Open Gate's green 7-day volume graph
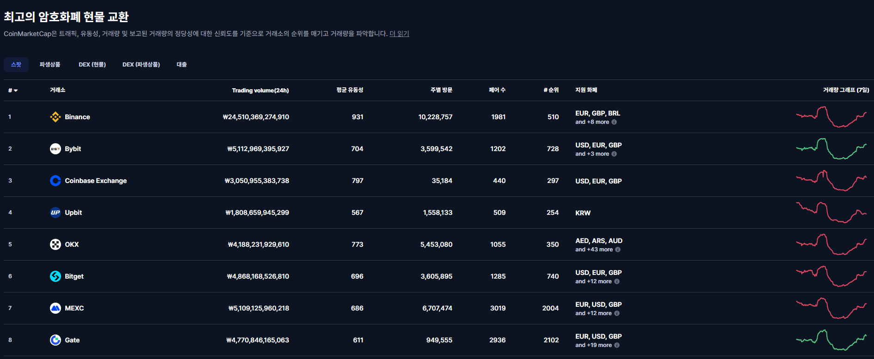 tap(831, 340)
